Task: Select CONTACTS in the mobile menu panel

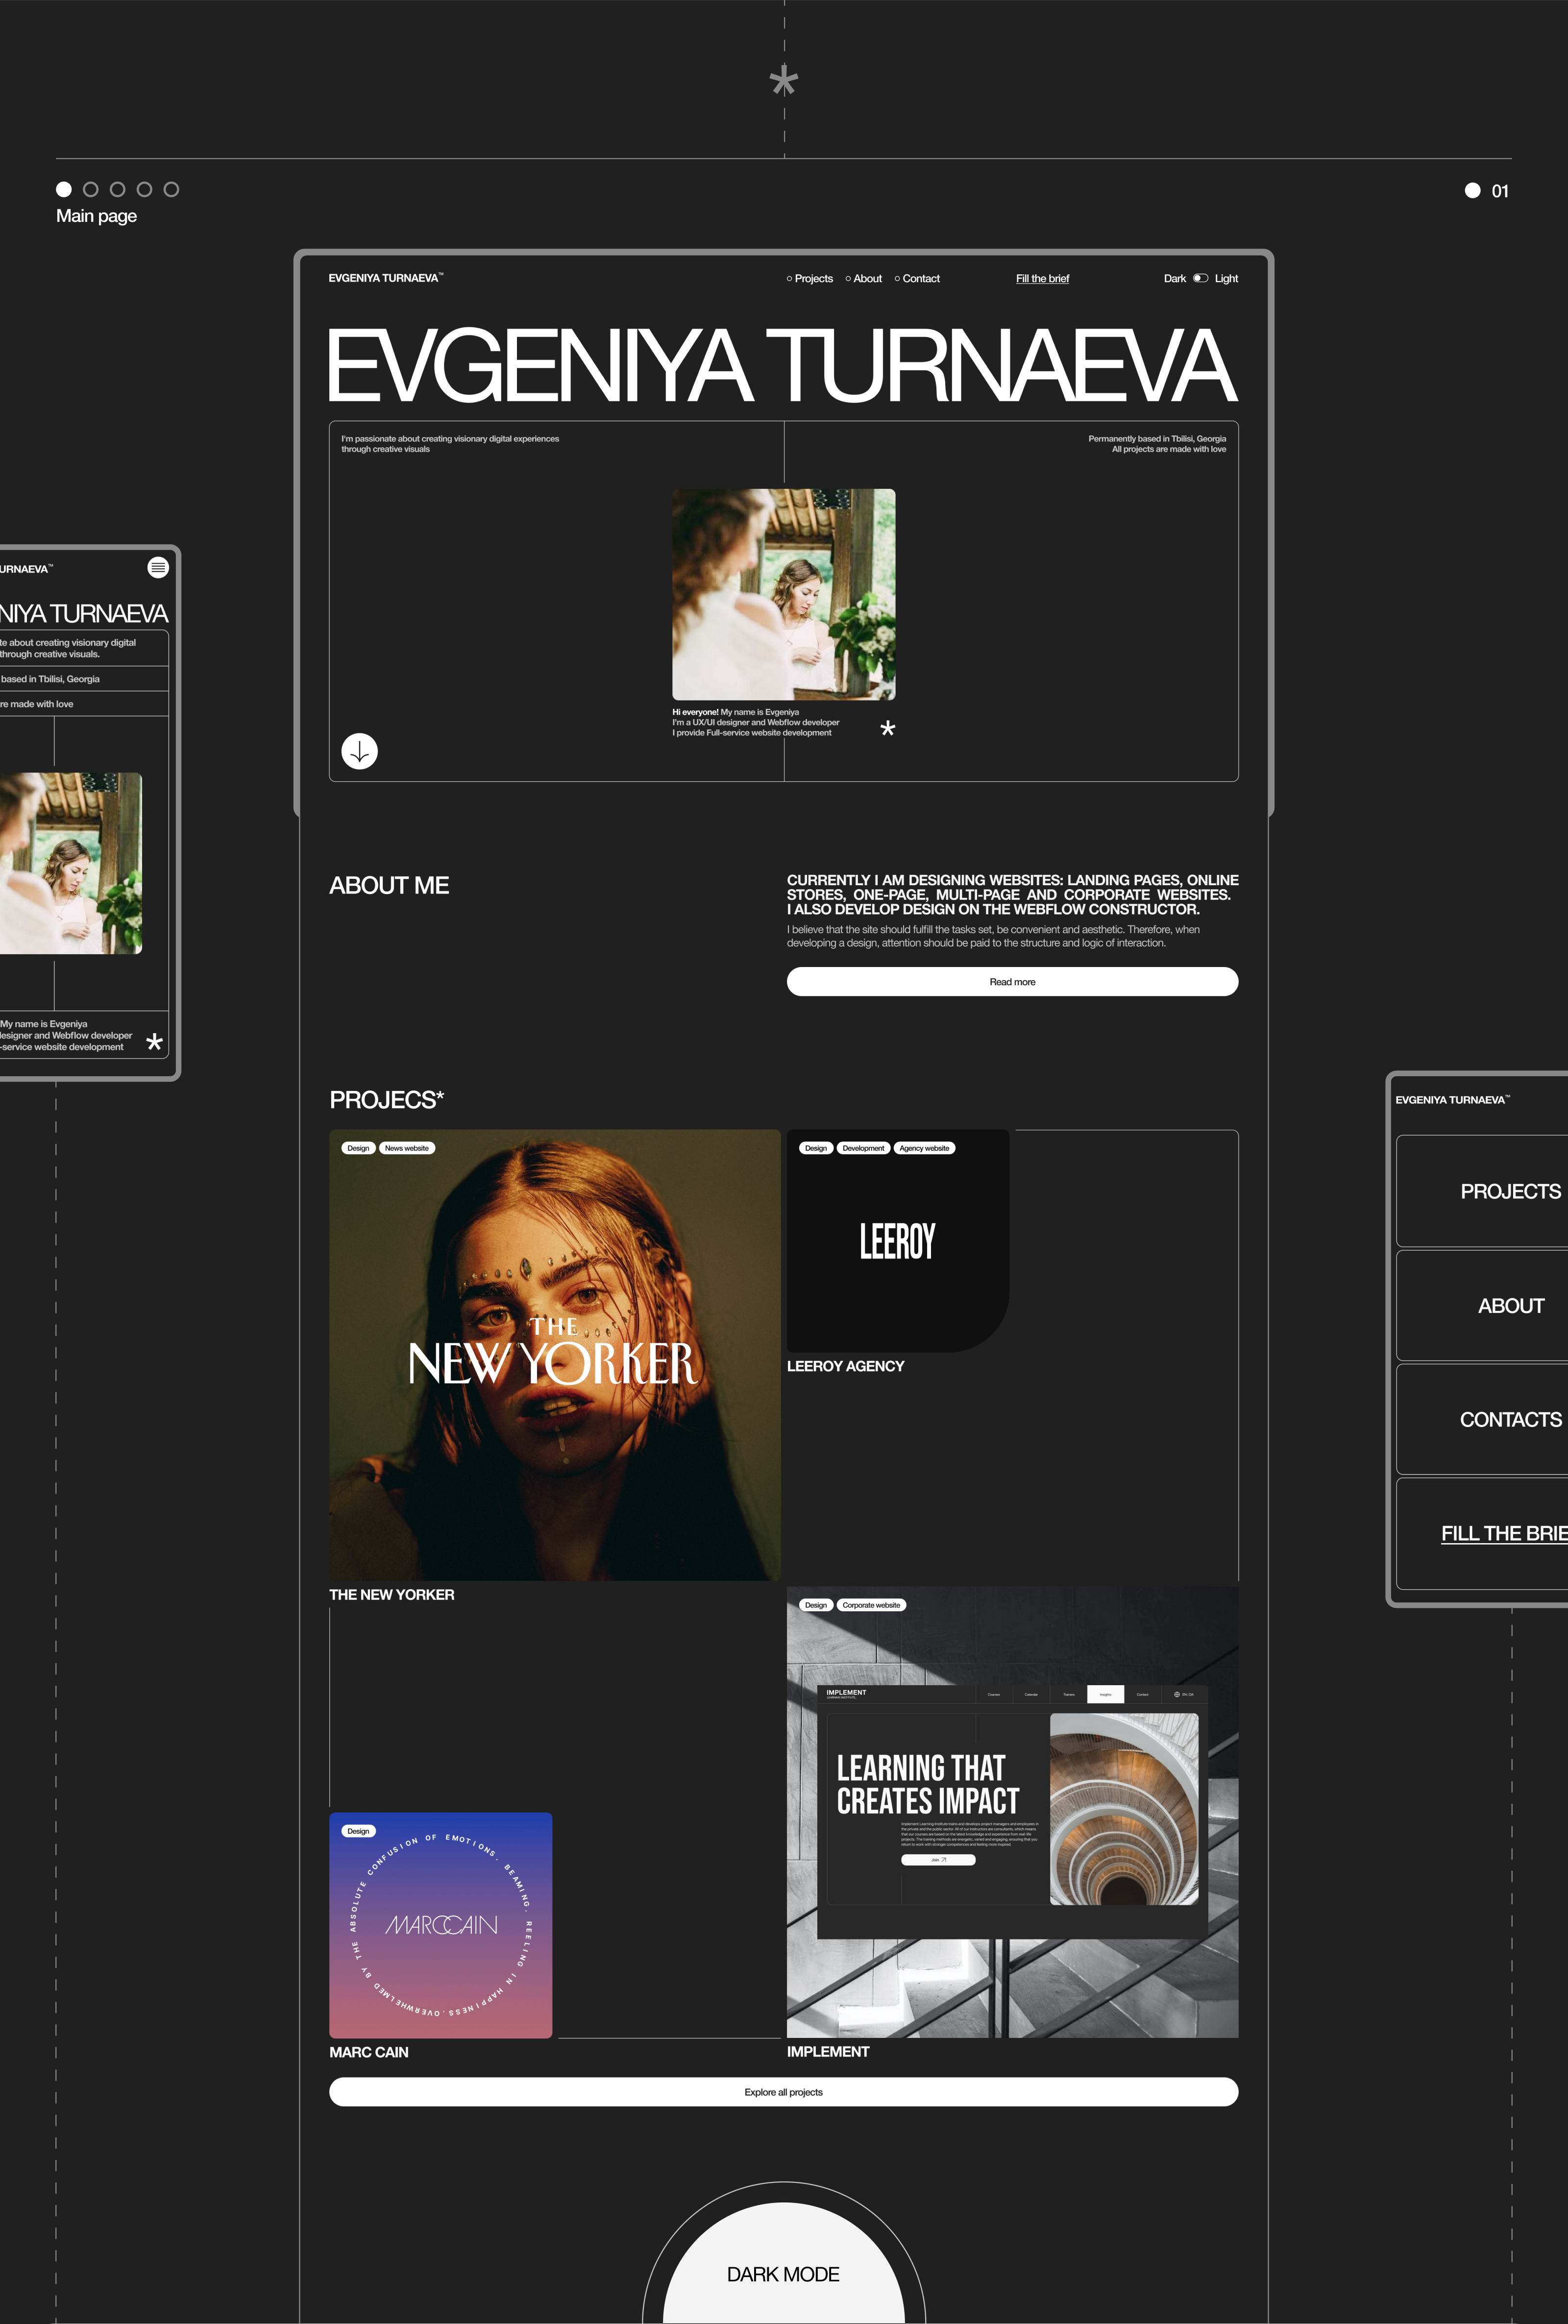Action: coord(1510,1419)
